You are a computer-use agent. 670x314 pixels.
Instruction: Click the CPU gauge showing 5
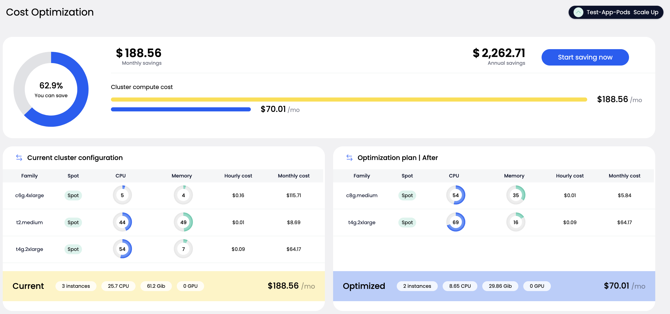point(122,195)
